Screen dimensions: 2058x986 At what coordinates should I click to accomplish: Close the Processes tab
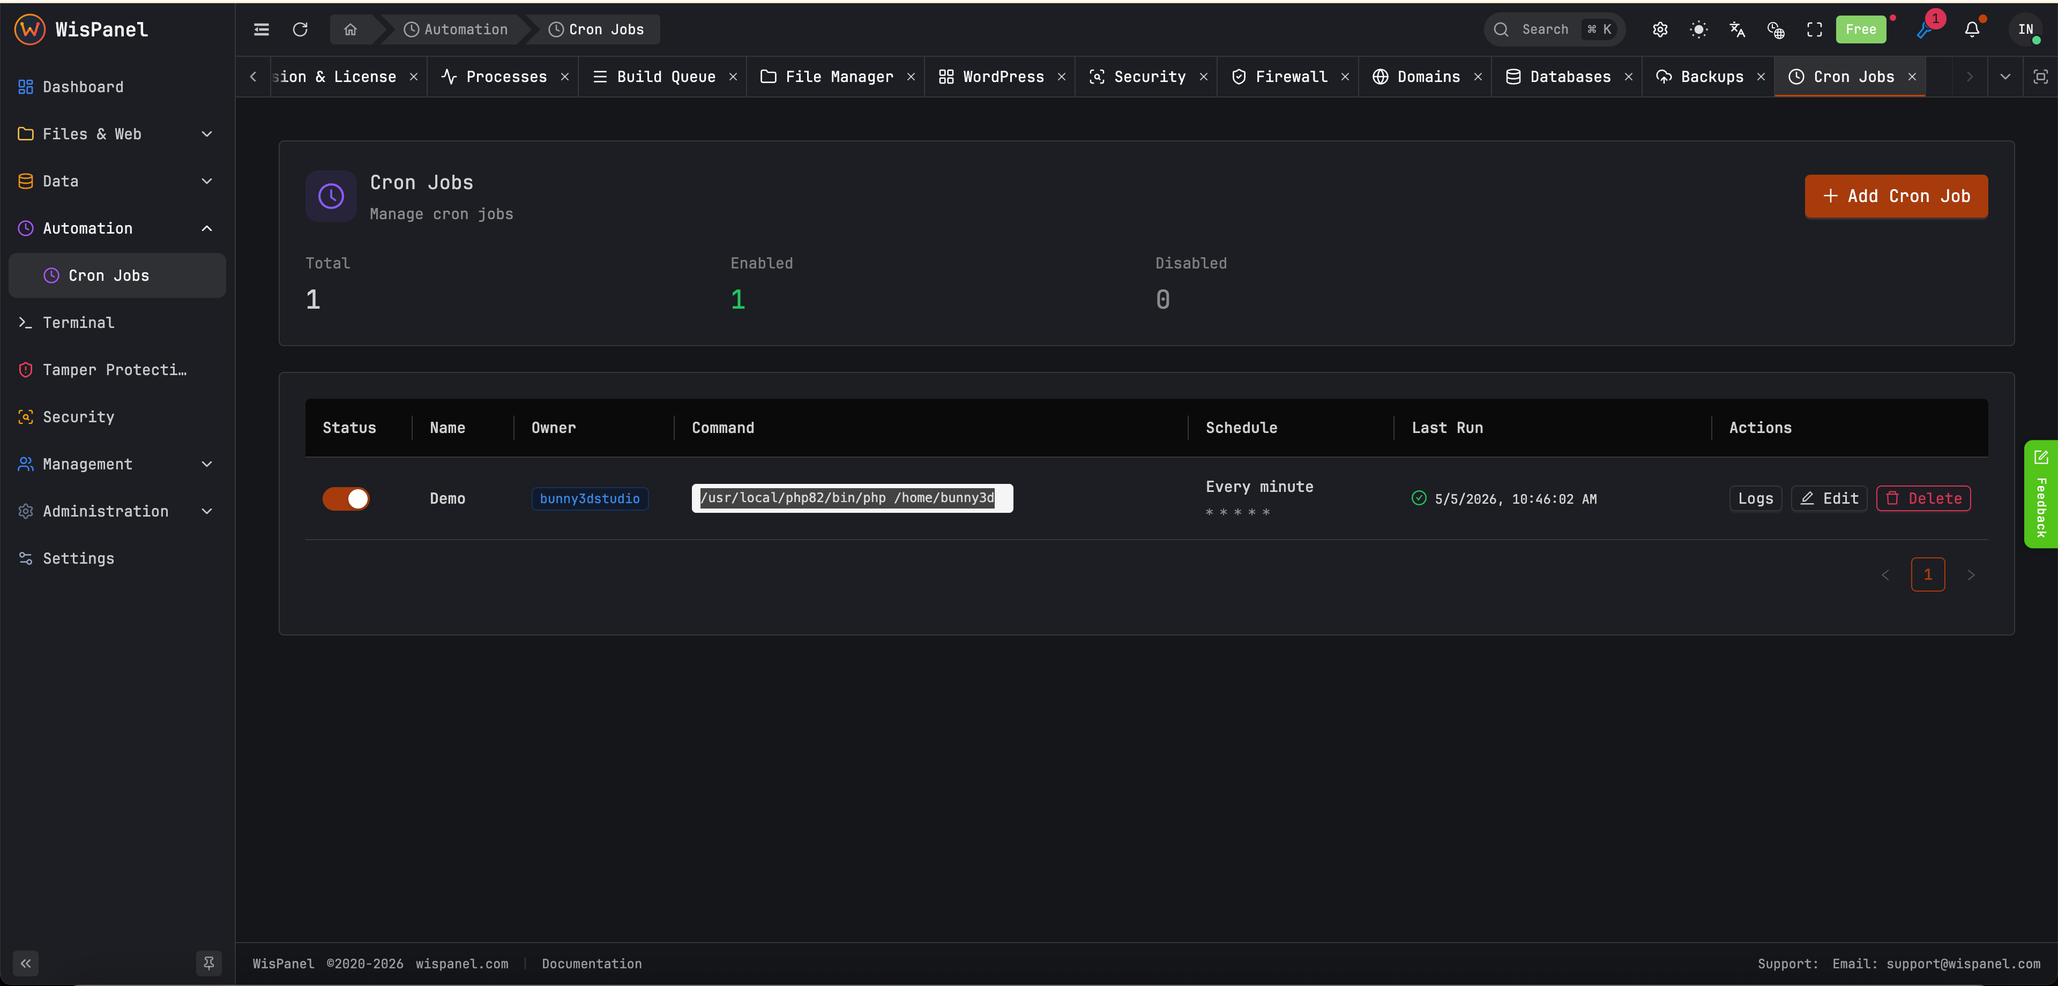coord(565,77)
